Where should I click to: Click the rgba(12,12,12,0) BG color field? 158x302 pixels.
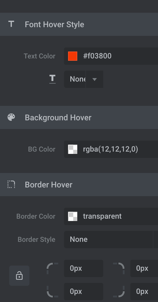point(111,149)
